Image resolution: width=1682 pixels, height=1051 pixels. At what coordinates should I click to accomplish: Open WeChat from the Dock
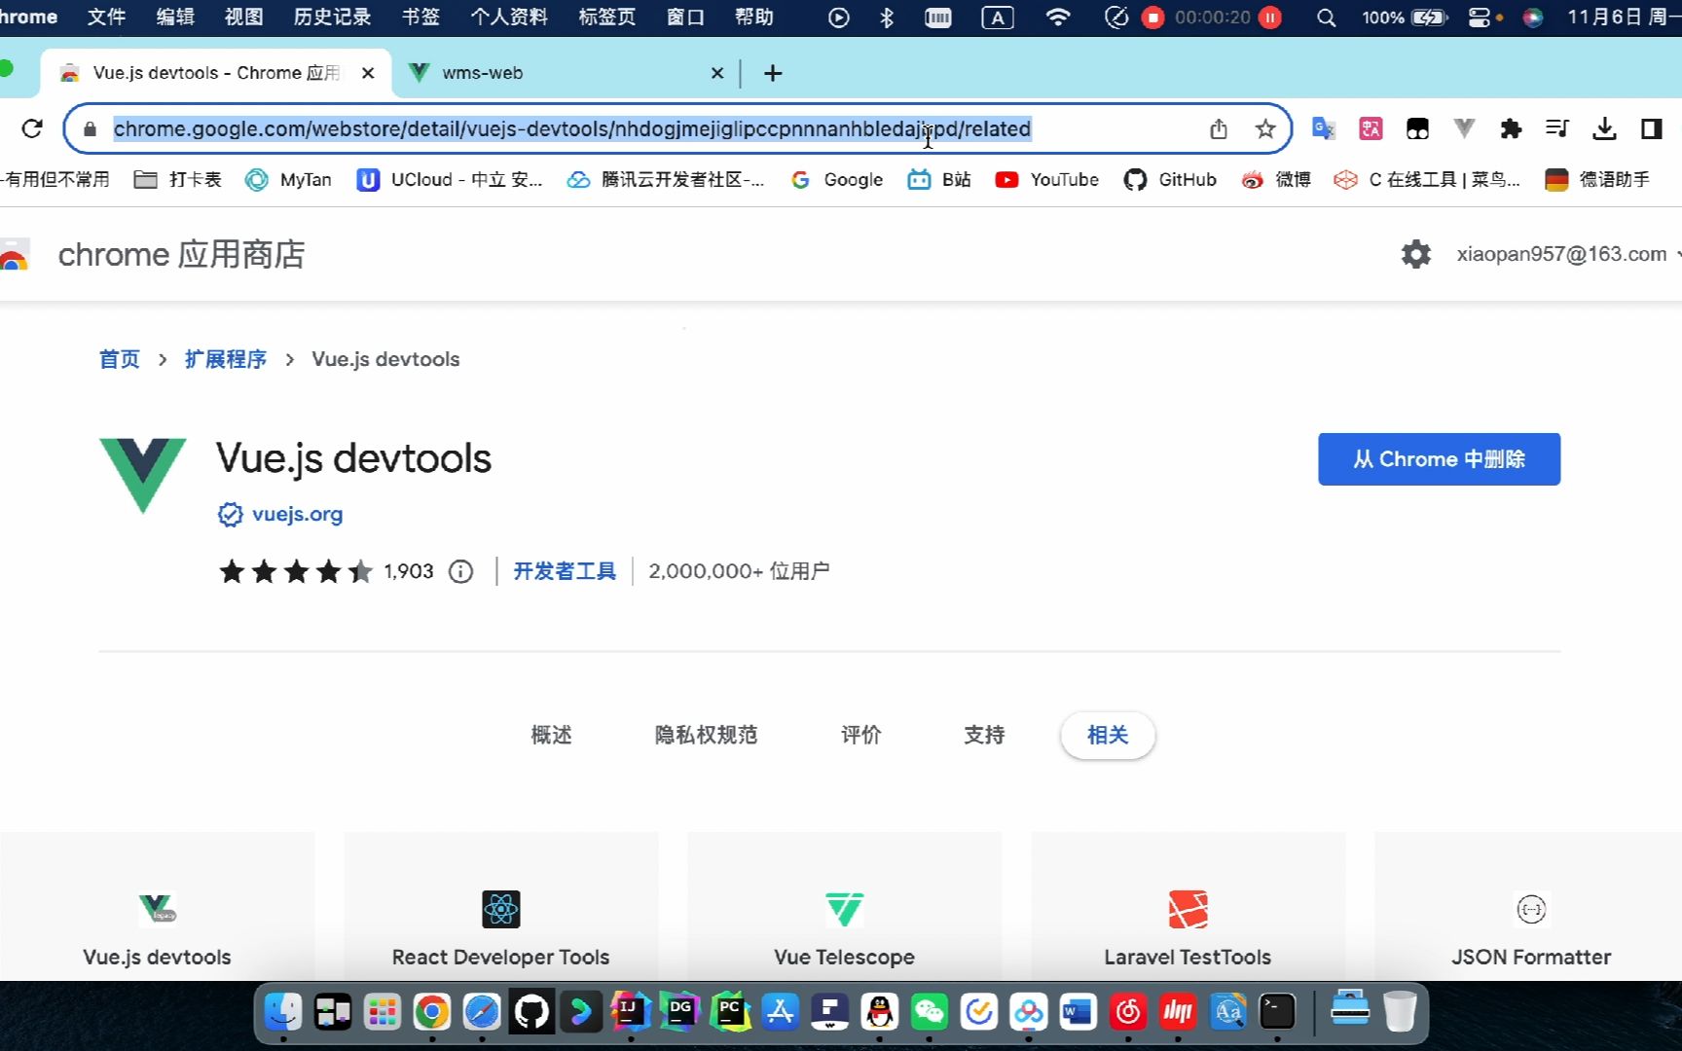(x=929, y=1012)
